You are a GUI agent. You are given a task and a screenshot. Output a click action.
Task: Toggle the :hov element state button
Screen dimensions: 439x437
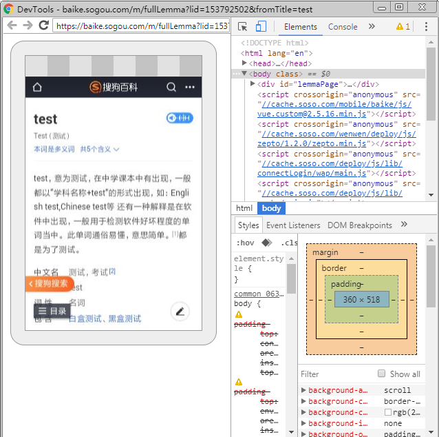(x=245, y=243)
